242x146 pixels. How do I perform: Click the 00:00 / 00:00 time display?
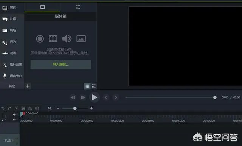(231, 97)
